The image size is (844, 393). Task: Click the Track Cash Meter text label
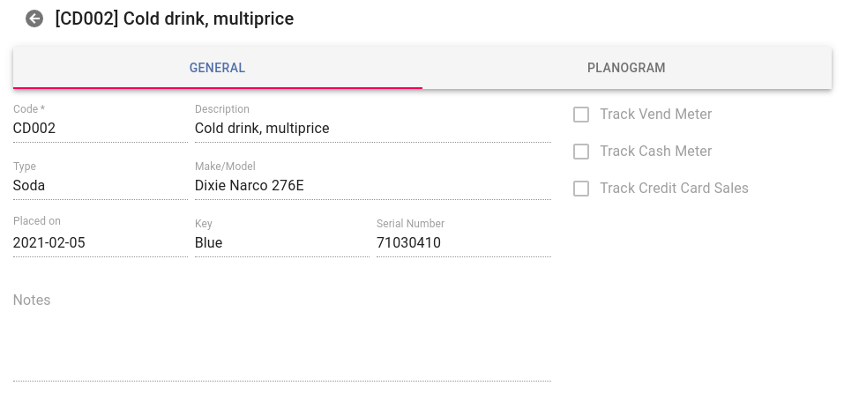click(655, 151)
